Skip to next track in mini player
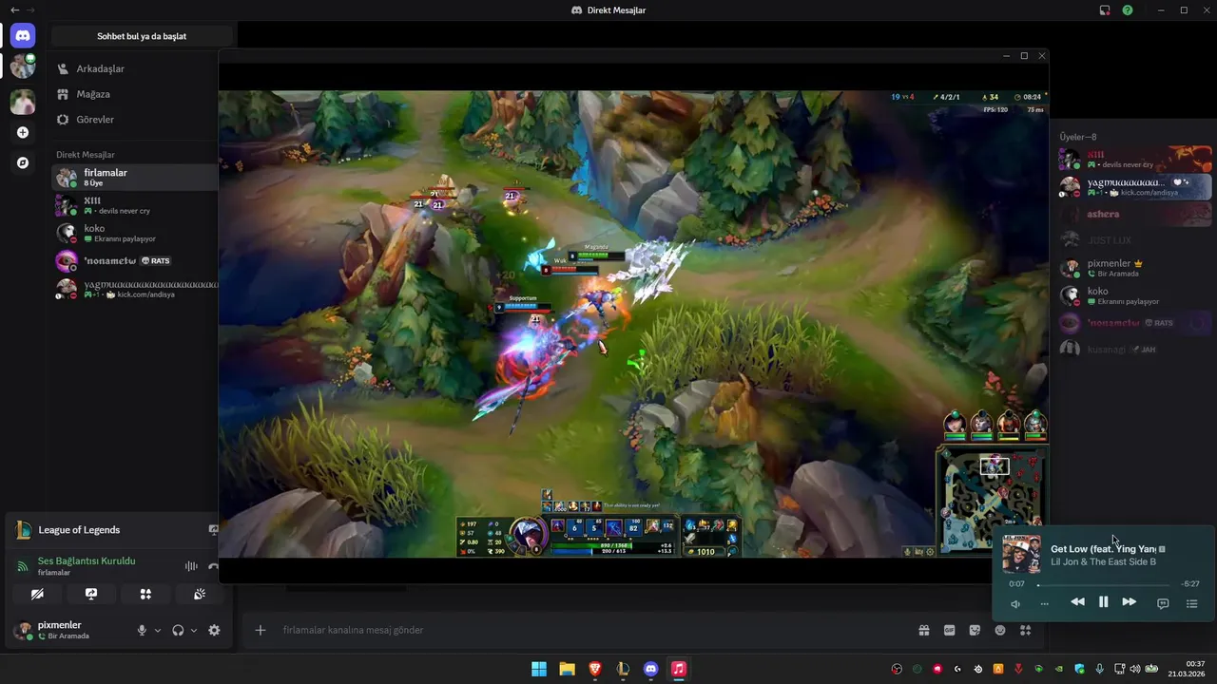Image resolution: width=1217 pixels, height=684 pixels. click(1129, 602)
